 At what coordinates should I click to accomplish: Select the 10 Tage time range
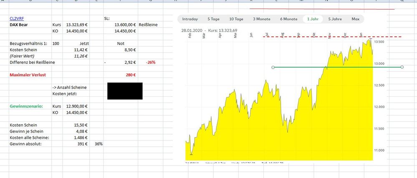point(236,19)
